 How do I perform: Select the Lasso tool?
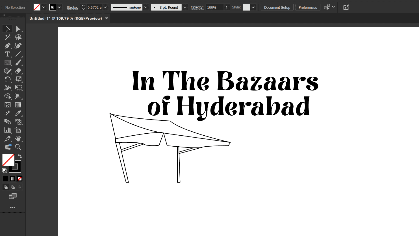point(18,37)
